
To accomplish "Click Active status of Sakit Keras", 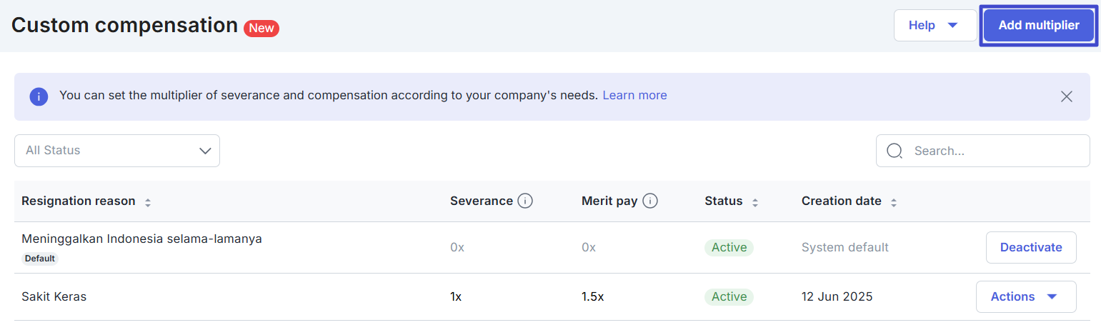I will point(729,296).
